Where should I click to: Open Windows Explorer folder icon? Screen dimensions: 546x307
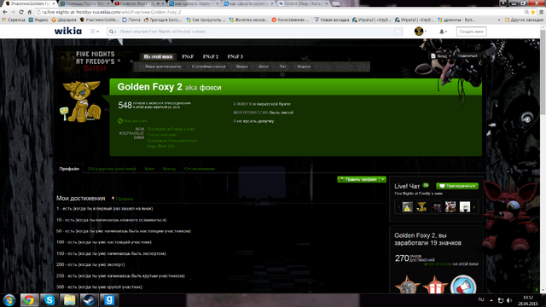69,300
